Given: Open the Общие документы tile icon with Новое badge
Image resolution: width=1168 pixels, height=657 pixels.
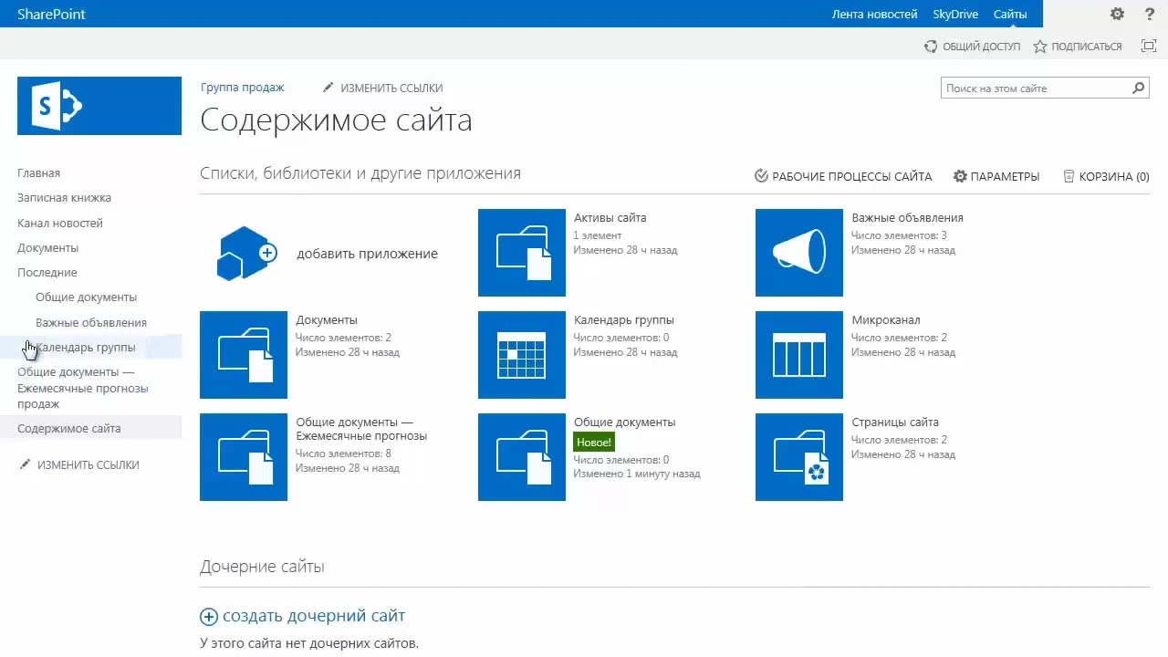Looking at the screenshot, I should [x=522, y=457].
